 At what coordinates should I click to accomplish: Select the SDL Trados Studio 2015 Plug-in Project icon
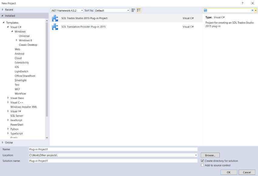[x=55, y=18]
